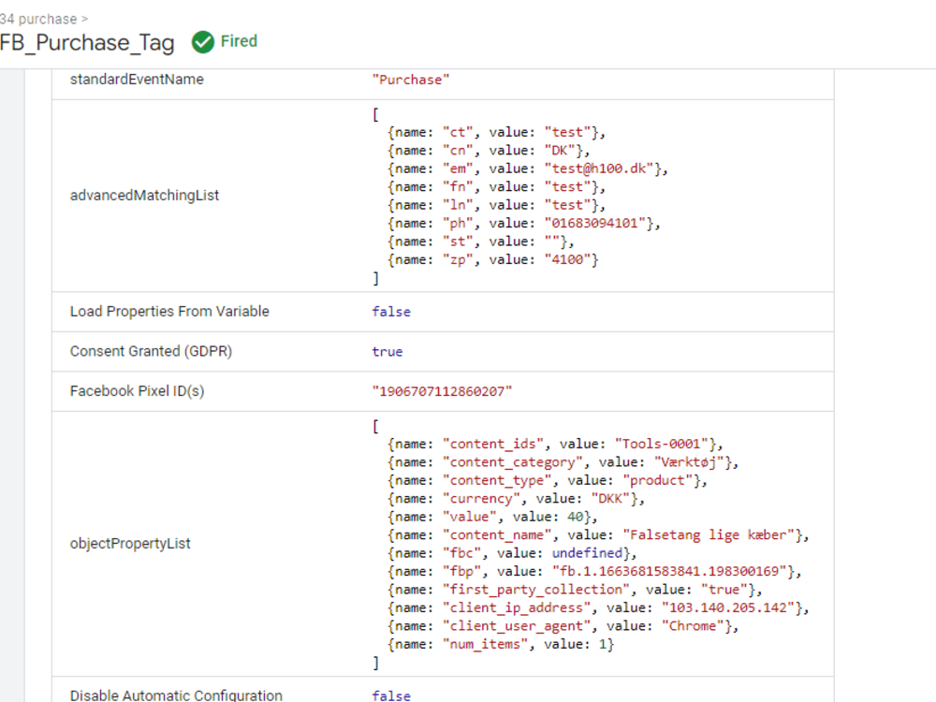Select the client_ip_address line
Screen dimensions: 936x702
coord(598,608)
